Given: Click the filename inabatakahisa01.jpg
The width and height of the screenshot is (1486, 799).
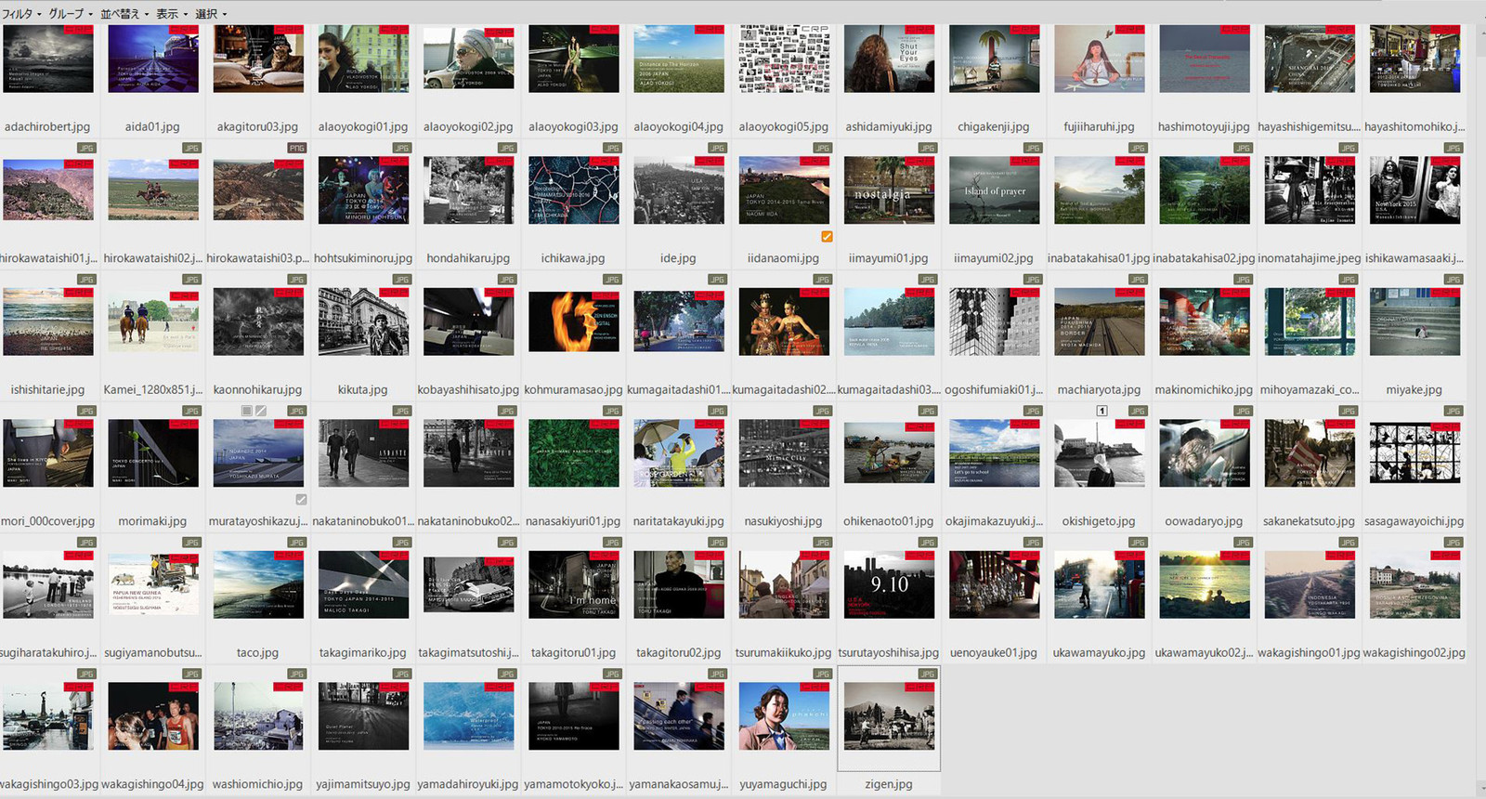Looking at the screenshot, I should [1099, 258].
